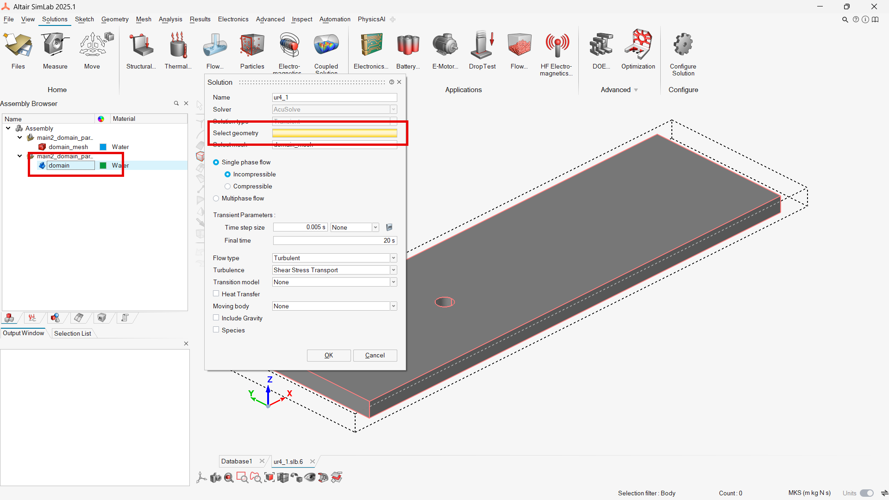Close the ur4_1.slb.6 tab

click(x=313, y=462)
